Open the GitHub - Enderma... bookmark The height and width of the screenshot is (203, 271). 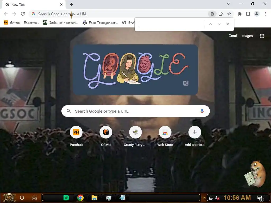pyautogui.click(x=21, y=23)
